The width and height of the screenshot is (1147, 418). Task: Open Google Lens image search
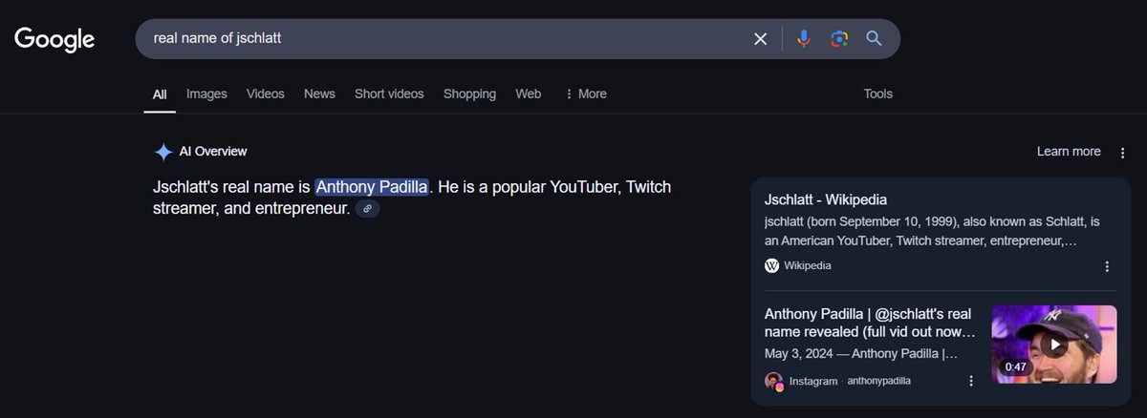[839, 39]
